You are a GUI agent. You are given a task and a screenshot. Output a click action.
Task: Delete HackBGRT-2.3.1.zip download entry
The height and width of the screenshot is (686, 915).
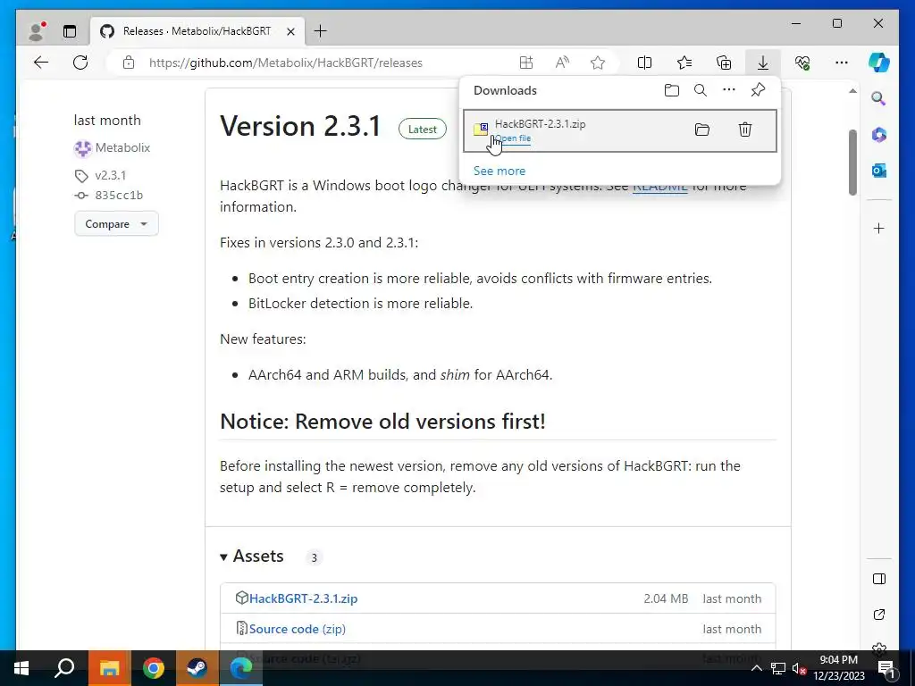(x=745, y=130)
